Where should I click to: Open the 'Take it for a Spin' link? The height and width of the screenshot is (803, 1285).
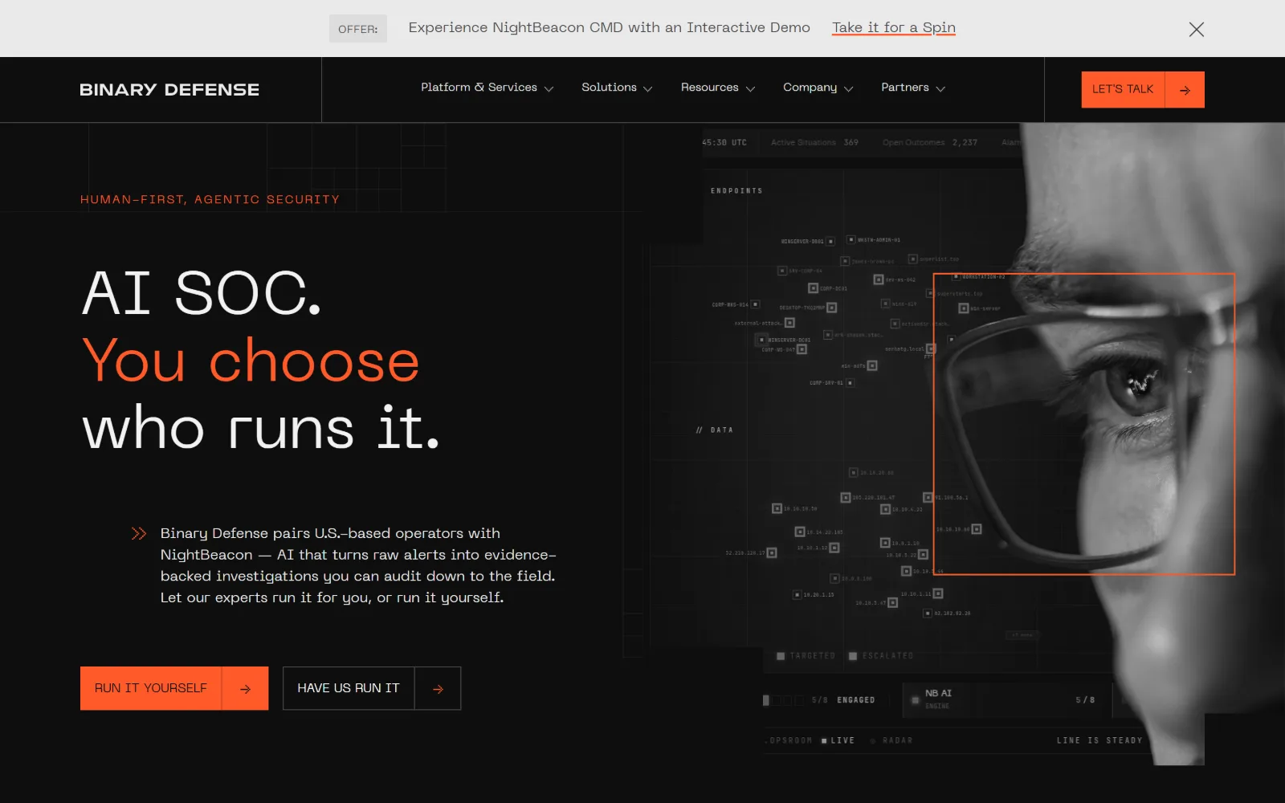(x=894, y=27)
